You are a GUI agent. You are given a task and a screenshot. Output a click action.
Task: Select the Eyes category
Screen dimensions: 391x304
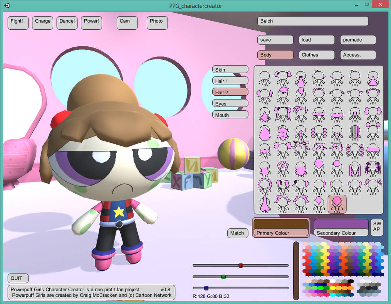[230, 103]
